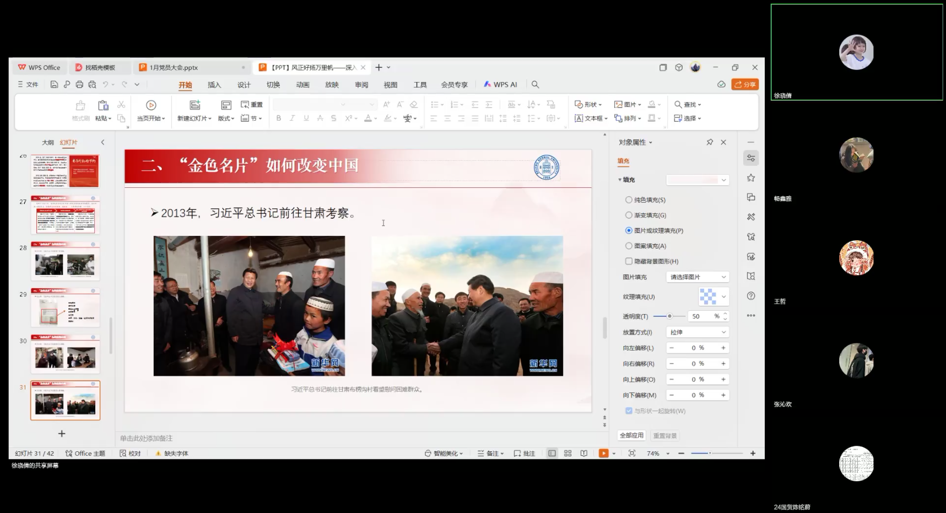Enable 隐藏背景图形(H) checkbox

629,261
